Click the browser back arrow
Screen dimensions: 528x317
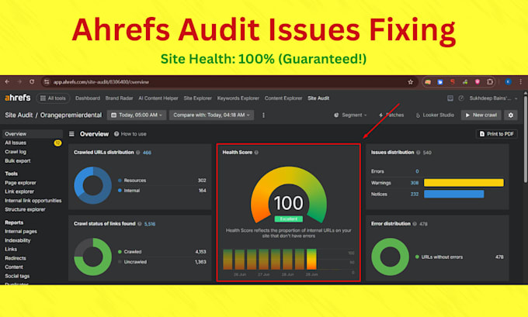7,81
